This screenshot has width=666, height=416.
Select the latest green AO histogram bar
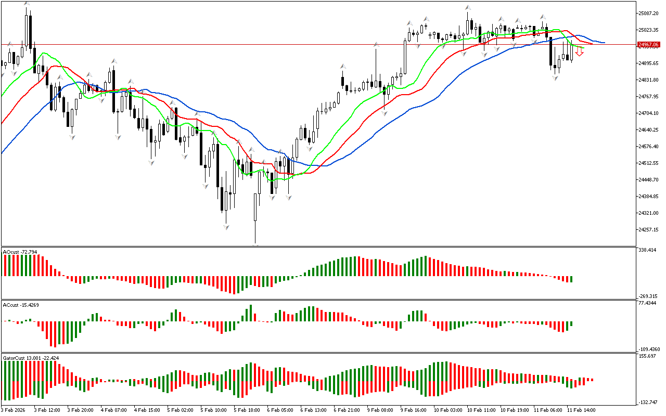point(571,279)
